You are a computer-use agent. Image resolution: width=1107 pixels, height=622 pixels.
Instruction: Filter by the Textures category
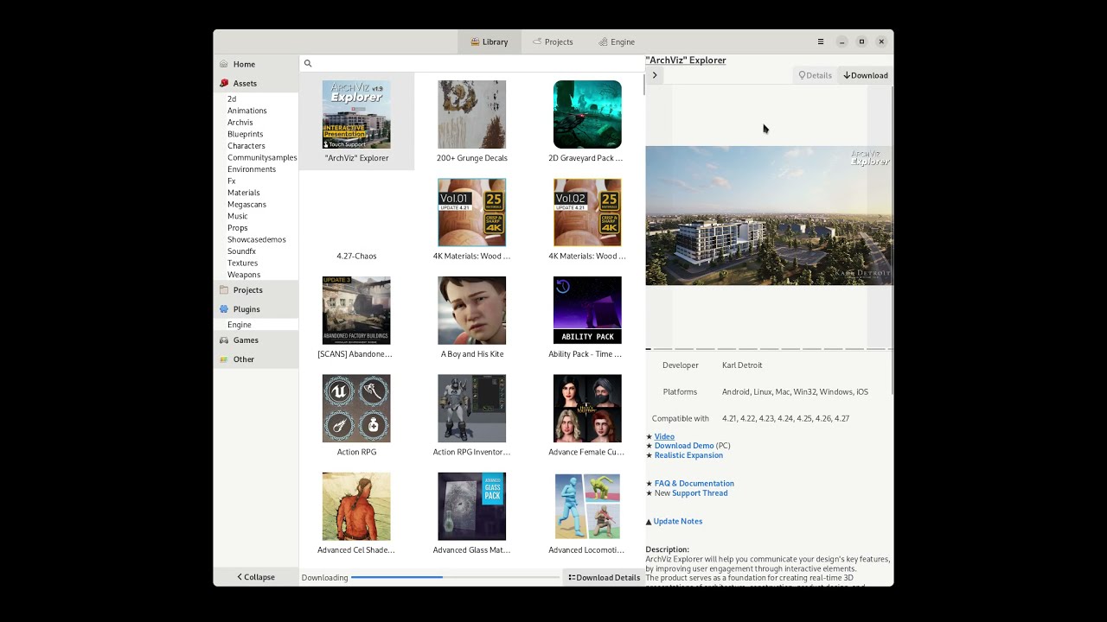pos(243,263)
